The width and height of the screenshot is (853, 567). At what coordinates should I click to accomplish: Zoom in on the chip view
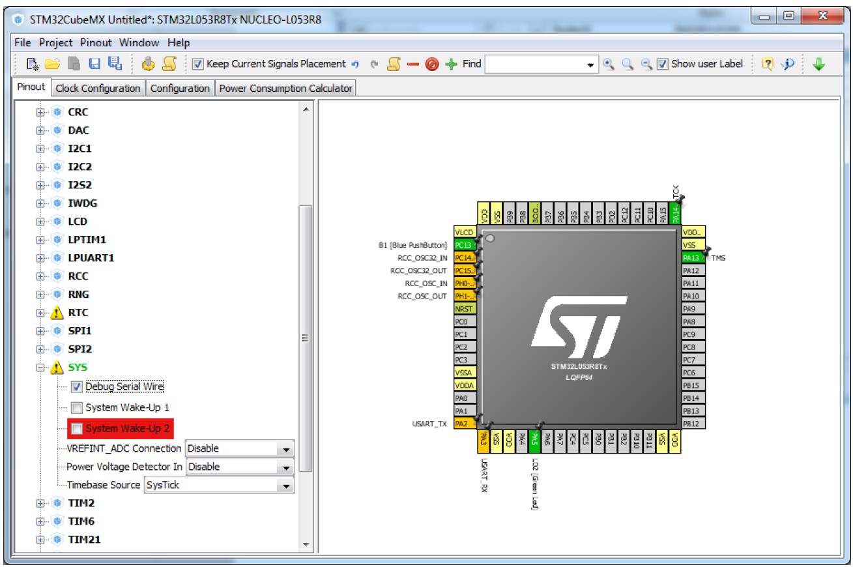(609, 64)
